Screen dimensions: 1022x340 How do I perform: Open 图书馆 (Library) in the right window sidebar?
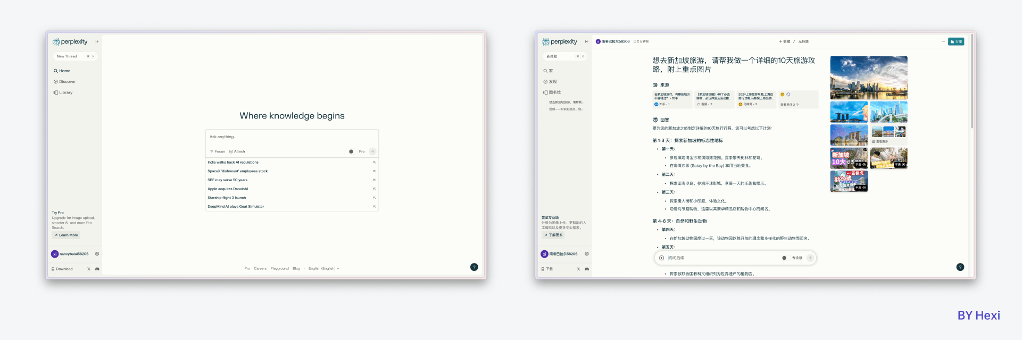pos(552,92)
